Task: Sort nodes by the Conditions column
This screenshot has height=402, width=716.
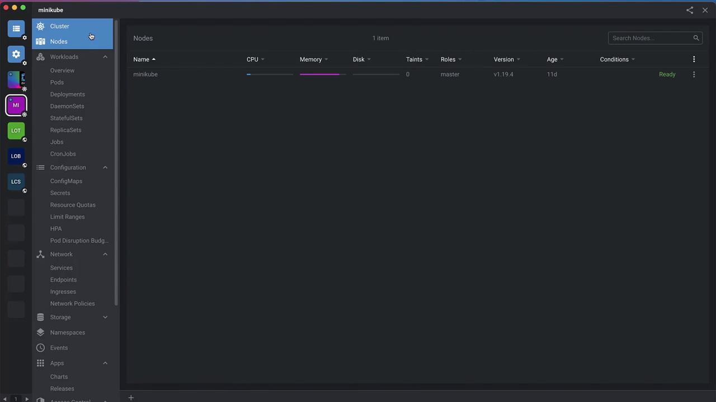Action: coord(618,59)
